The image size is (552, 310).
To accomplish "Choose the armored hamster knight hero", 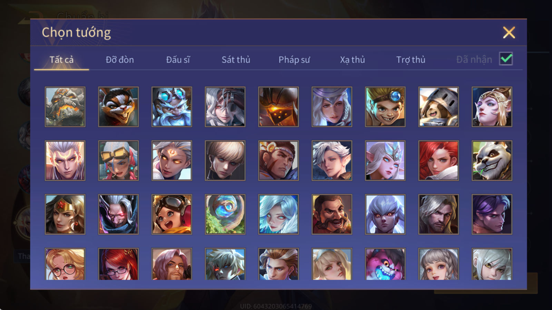I will 438,107.
